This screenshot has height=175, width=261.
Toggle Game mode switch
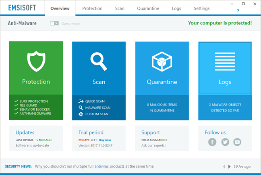(54, 23)
